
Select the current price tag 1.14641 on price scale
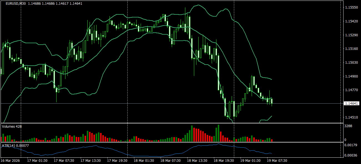(x=352, y=104)
